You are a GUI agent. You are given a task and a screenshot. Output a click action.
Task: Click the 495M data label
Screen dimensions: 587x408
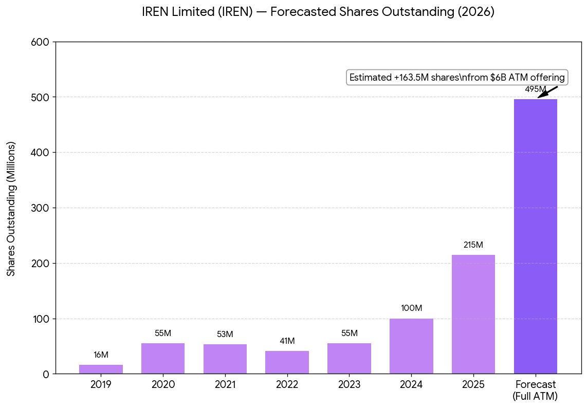pos(535,89)
